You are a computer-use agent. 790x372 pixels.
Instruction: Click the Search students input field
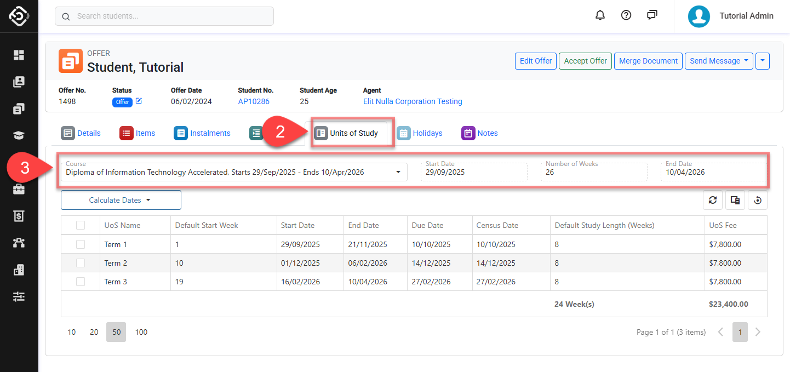click(x=164, y=16)
